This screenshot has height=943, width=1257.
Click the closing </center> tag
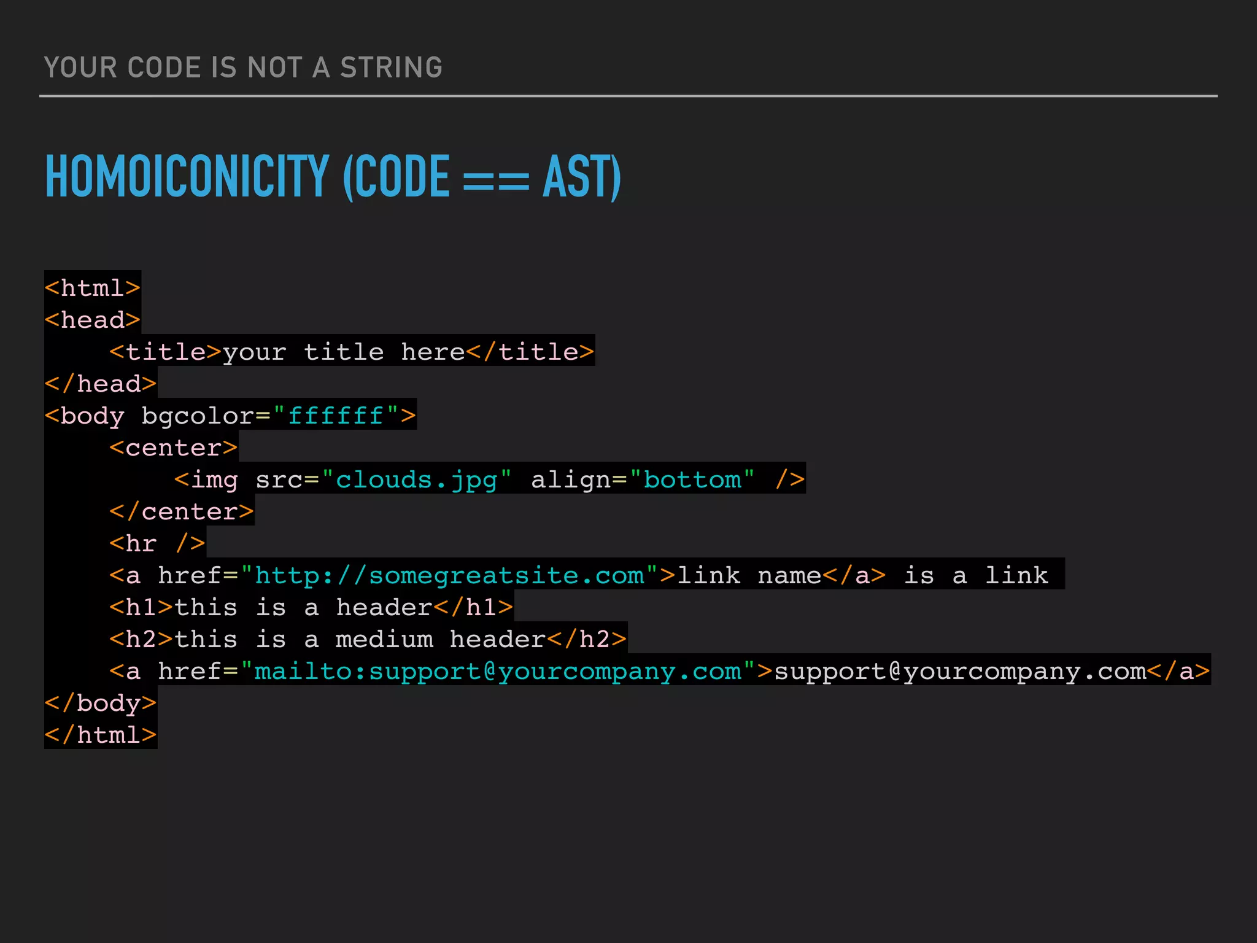coord(182,512)
